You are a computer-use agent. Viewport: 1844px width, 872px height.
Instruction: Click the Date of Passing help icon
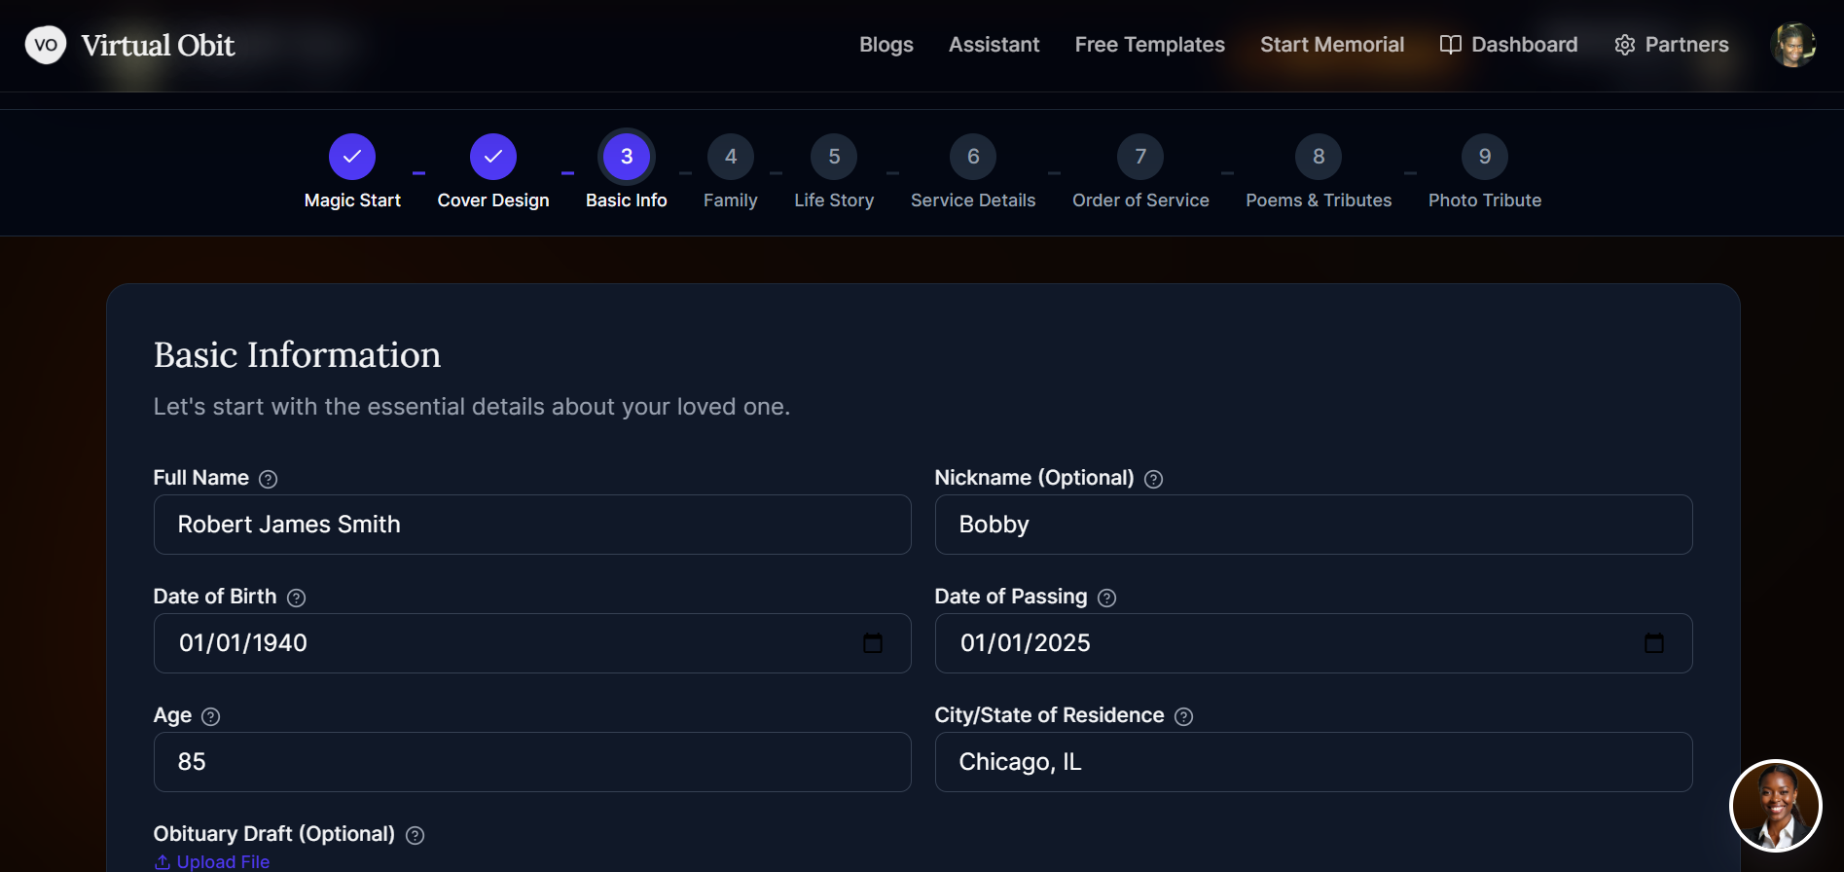tap(1106, 598)
